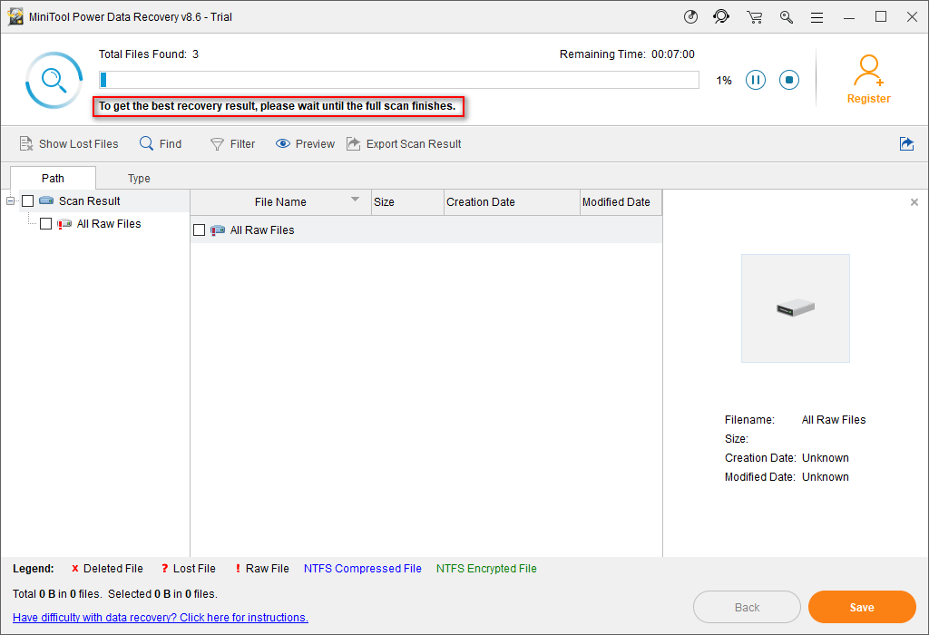929x635 pixels.
Task: Click Show Lost Files in toolbar
Action: click(x=69, y=143)
